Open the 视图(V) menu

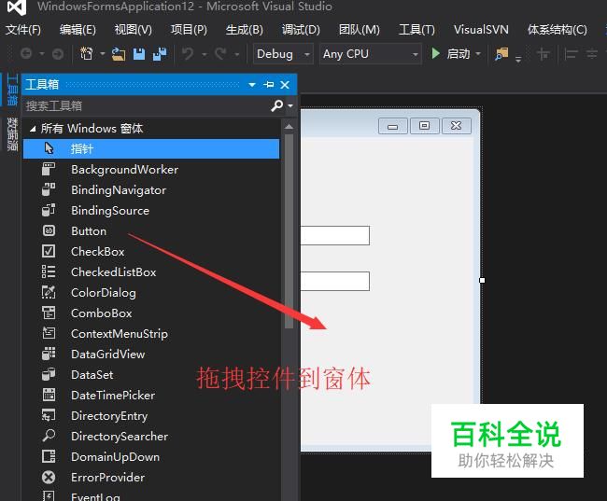[x=134, y=30]
